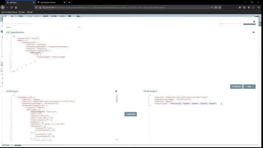
Task: Reload the current page
Action: [x=12, y=7]
